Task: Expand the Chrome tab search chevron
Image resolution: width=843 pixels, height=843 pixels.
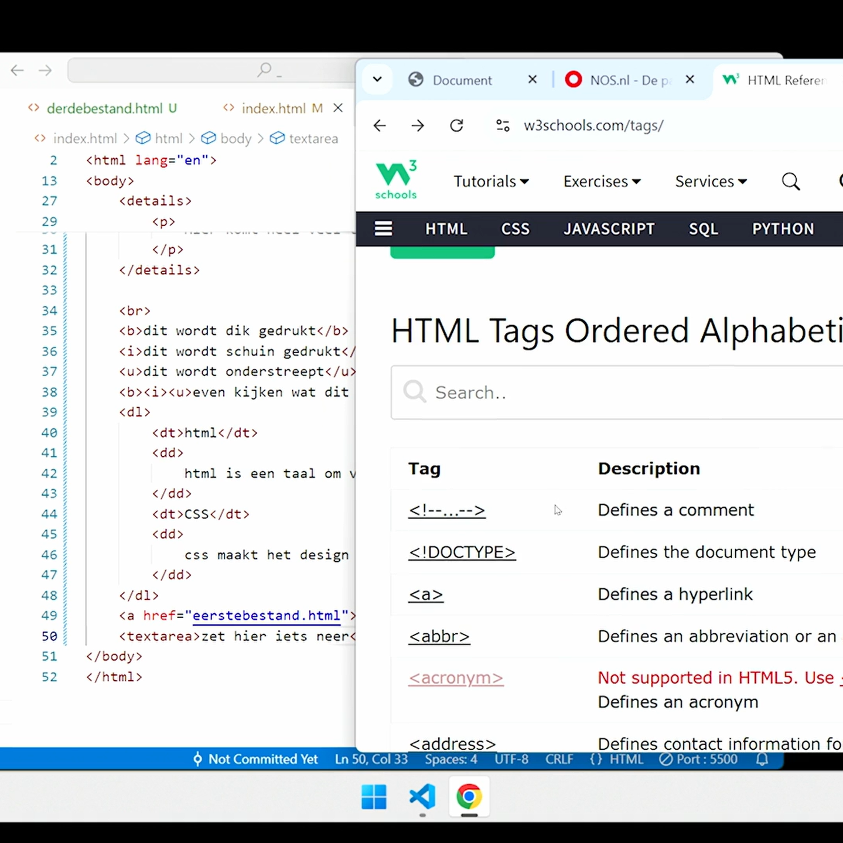Action: [x=377, y=80]
